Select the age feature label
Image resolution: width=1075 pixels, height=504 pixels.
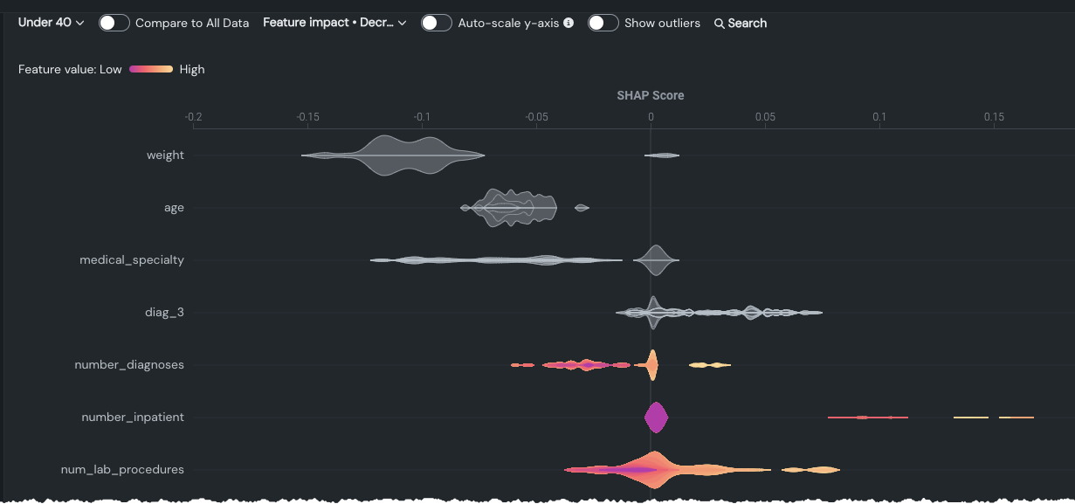(174, 208)
